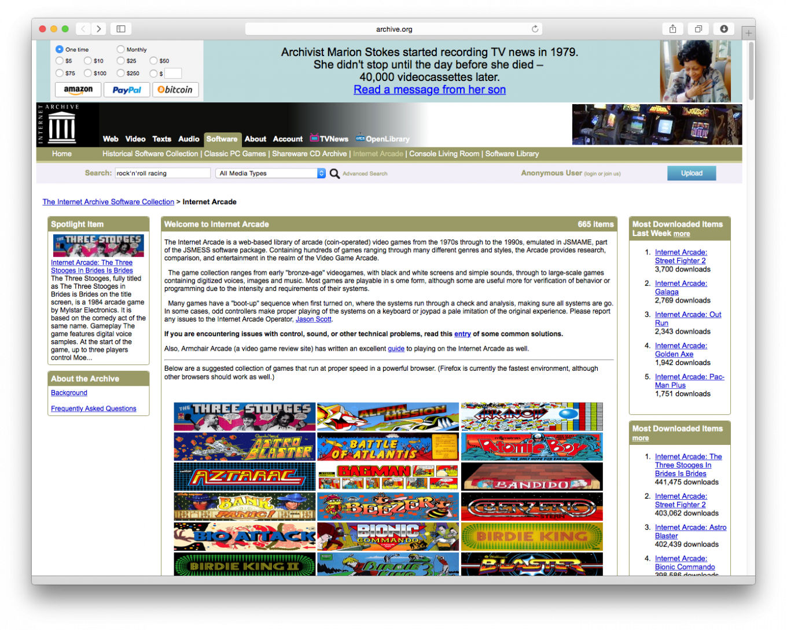Open the All Media Types dropdown
The width and height of the screenshot is (787, 630).
pos(270,174)
